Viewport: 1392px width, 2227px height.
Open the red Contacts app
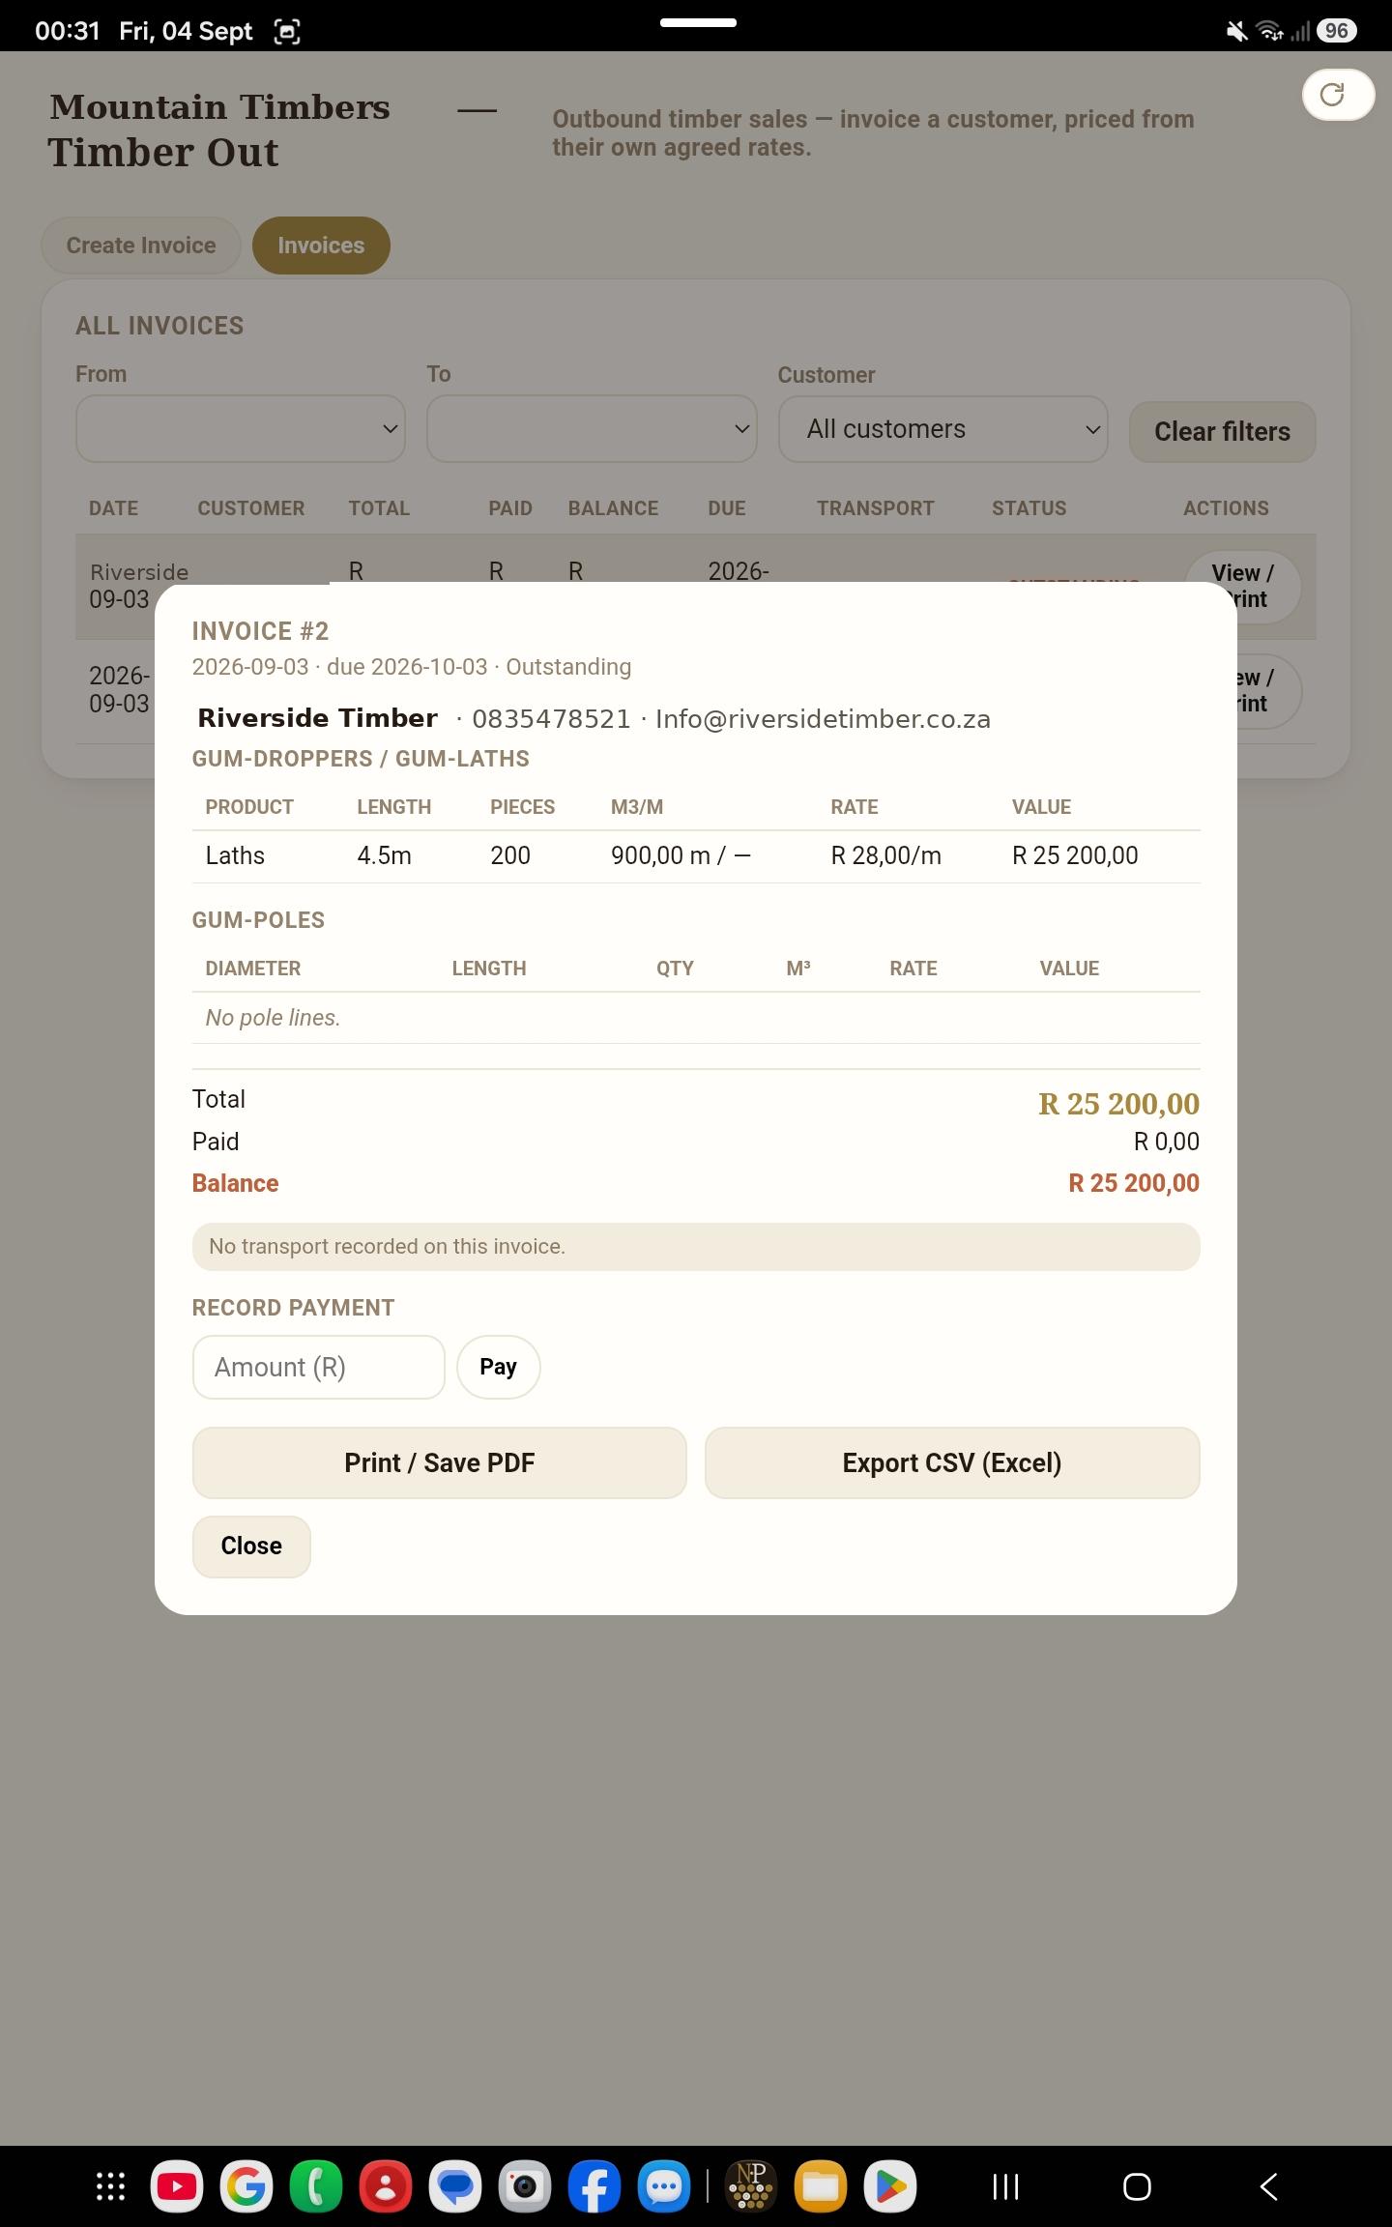pyautogui.click(x=386, y=2186)
